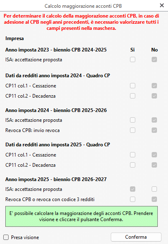Toggle No for 2023 ISA accettazione proposta
168x244 pixels.
coord(154,59)
